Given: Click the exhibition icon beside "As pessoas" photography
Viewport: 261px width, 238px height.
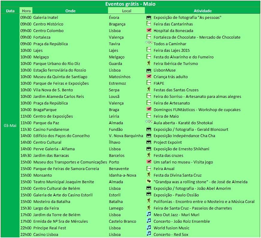Looking at the screenshot, I should click(148, 17).
